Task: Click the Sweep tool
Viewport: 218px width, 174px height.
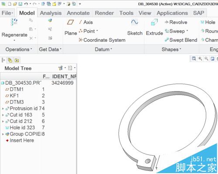Action: pos(175,31)
